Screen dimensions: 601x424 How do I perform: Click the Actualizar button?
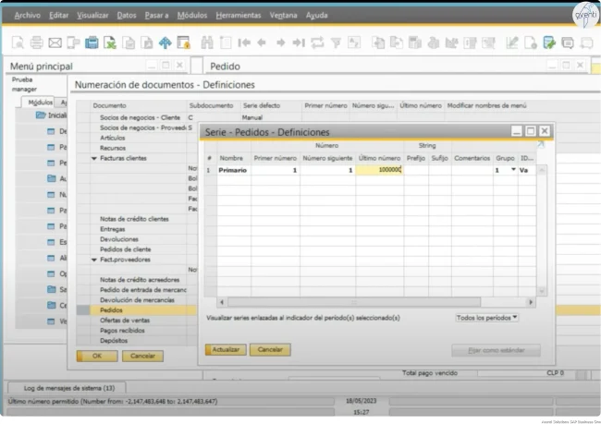coord(226,349)
